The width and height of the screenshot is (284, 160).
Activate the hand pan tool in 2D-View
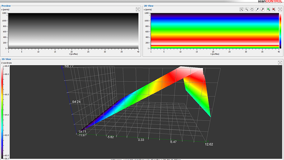[x=252, y=9]
